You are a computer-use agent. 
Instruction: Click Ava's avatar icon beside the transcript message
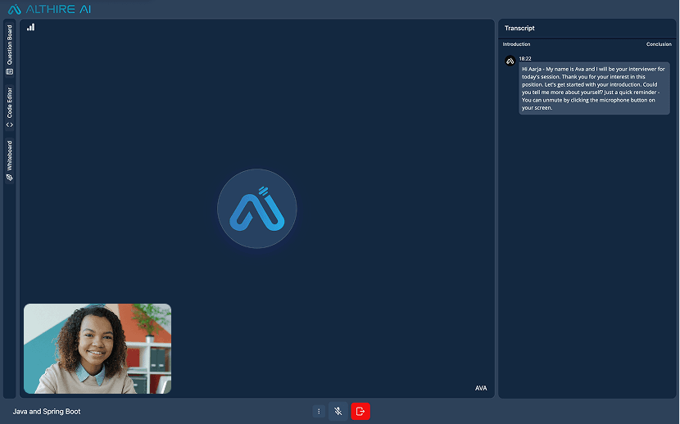(510, 61)
